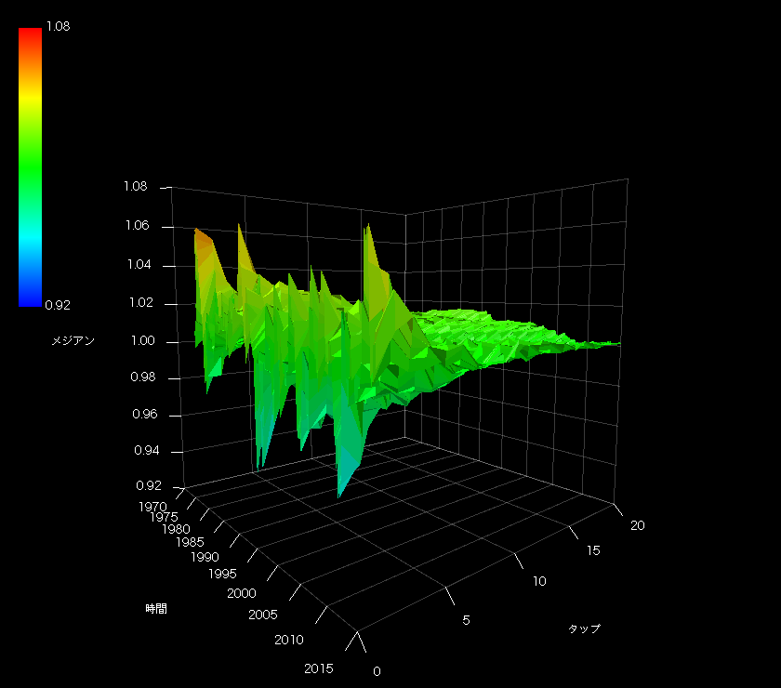Screen dimensions: 781x688
Task: Click the 0.92 label below color bar
Action: click(x=58, y=305)
